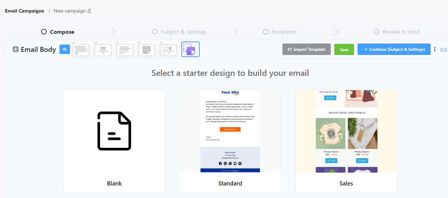Switch to the Recipients step
The image size is (448, 198).
coord(280,32)
